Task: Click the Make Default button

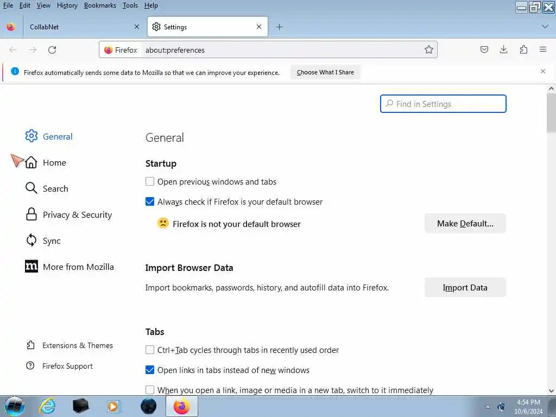Action: click(x=465, y=223)
